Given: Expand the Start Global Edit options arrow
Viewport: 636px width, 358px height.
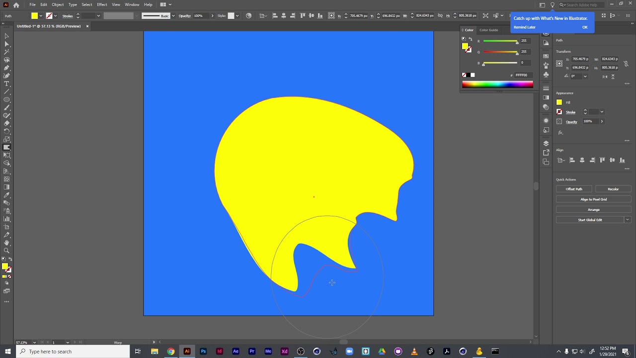Looking at the screenshot, I should [628, 220].
